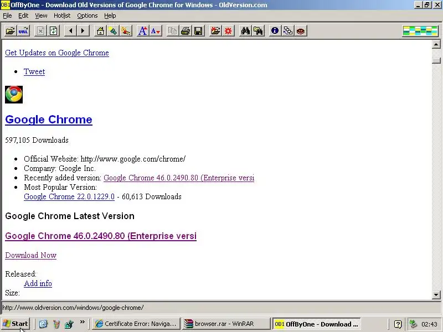Viewport: 443px width, 332px height.
Task: Click the 597,105 Downloads text
Action: coord(37,141)
